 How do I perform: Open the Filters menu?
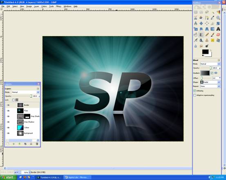58,7
